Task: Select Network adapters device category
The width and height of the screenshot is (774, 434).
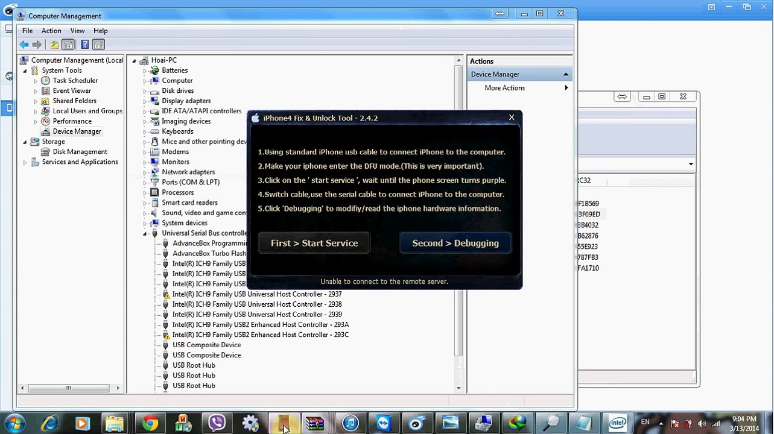Action: (188, 172)
